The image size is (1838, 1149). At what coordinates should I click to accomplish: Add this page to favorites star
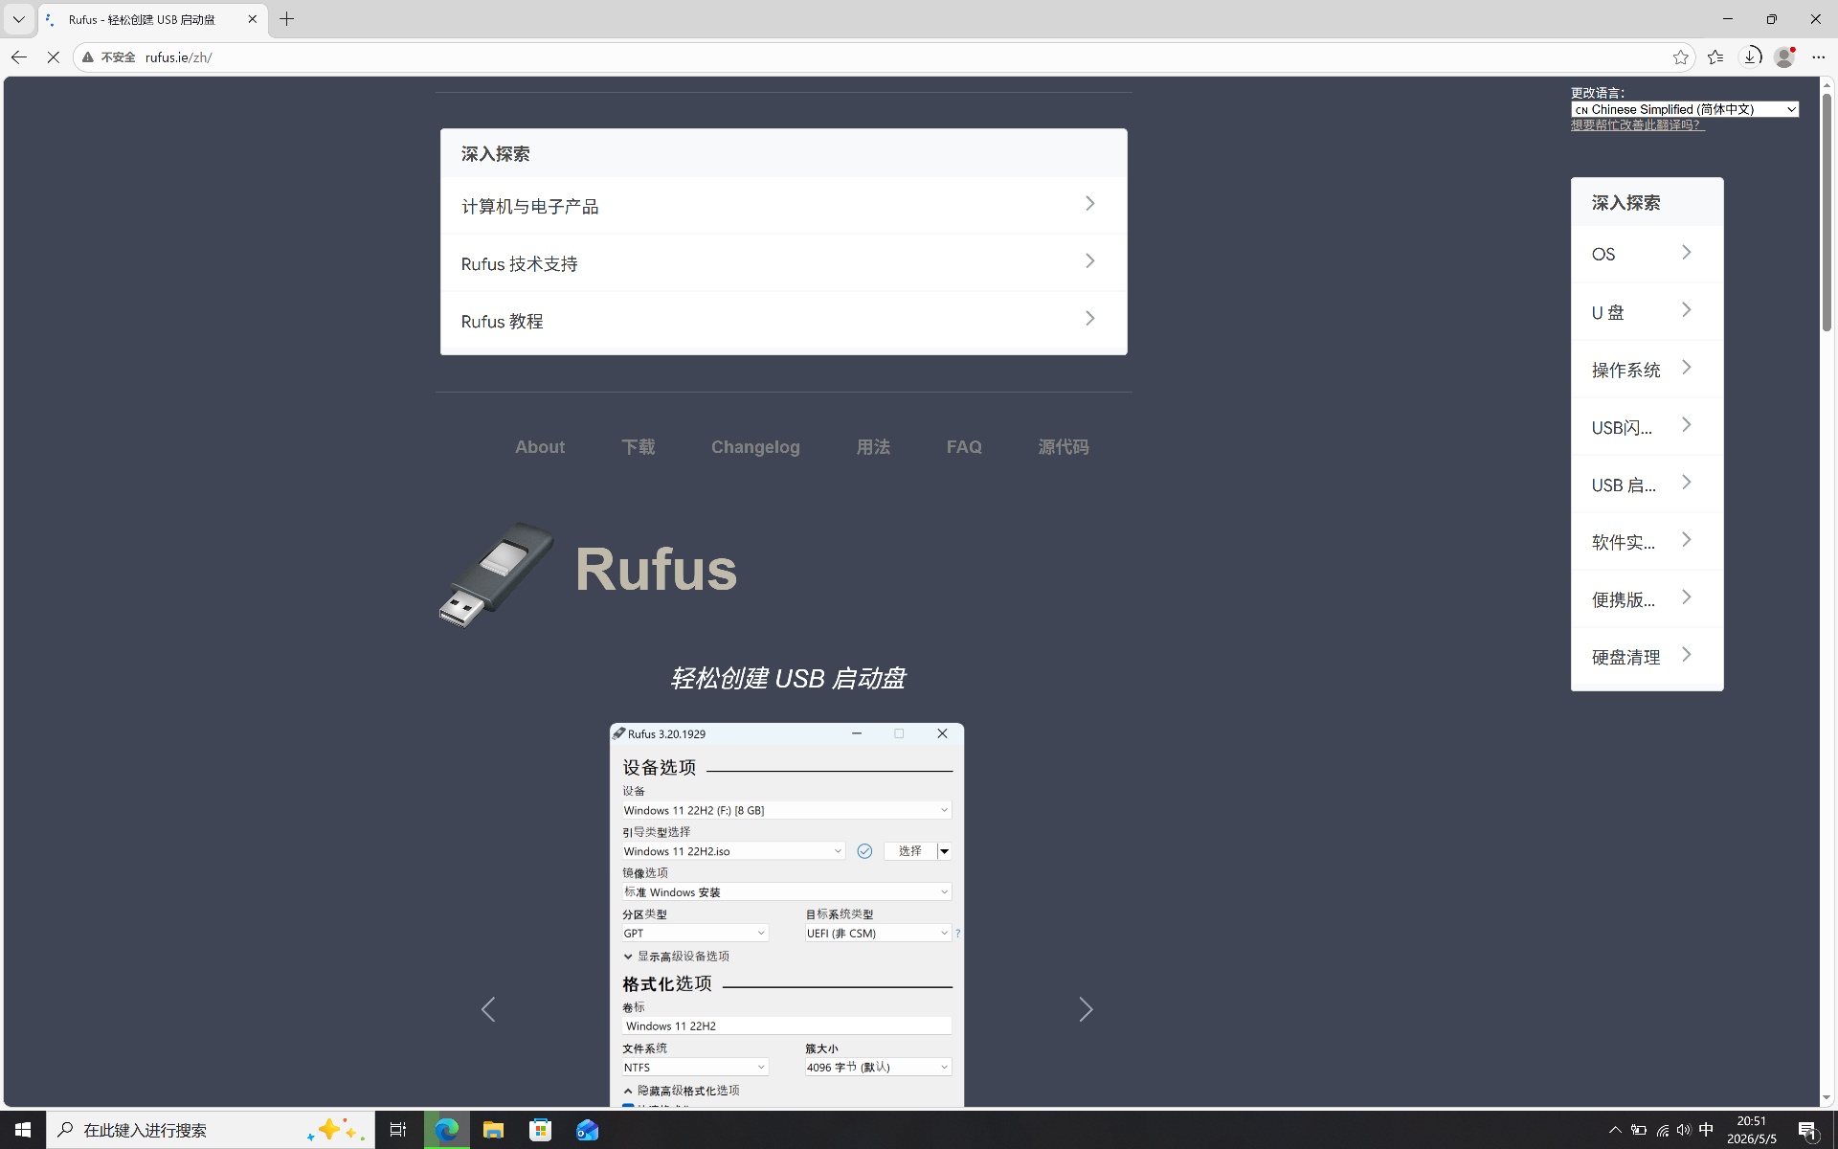[1681, 57]
